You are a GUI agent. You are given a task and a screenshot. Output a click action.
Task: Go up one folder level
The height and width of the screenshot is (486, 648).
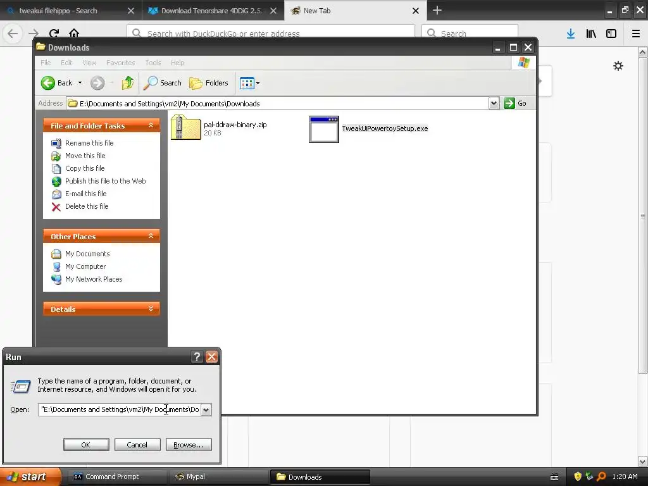click(128, 83)
